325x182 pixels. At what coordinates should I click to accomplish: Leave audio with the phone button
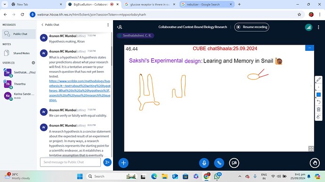coord(219,163)
